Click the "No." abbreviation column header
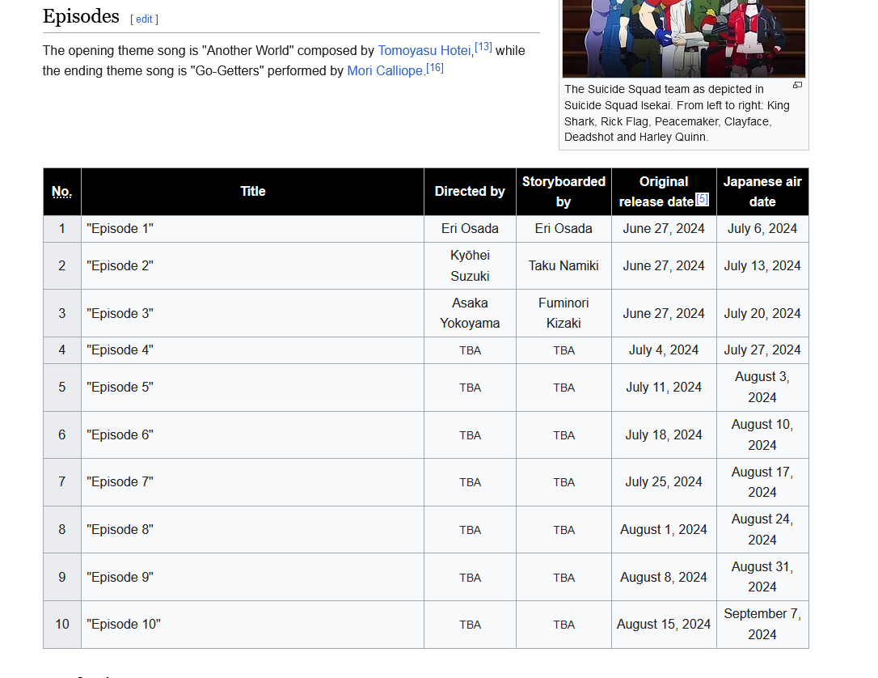The height and width of the screenshot is (678, 878). click(x=61, y=192)
